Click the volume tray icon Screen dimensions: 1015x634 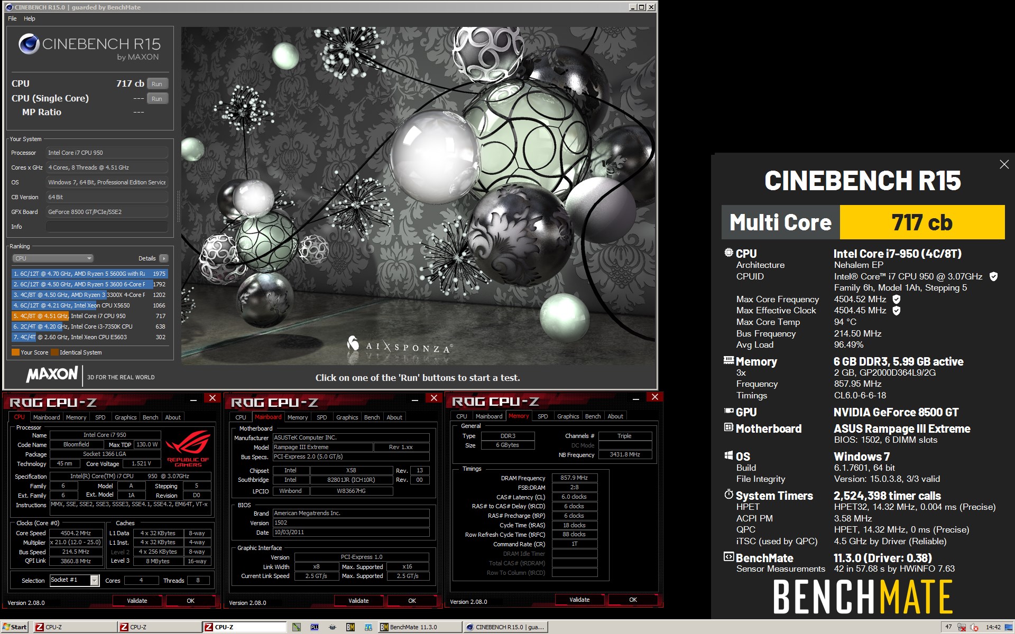point(974,627)
